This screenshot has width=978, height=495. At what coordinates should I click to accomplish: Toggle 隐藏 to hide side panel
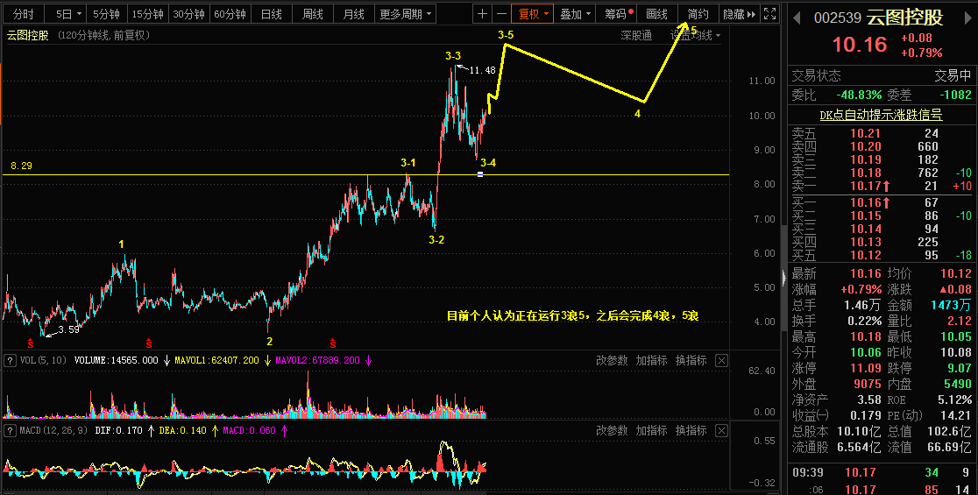click(739, 14)
